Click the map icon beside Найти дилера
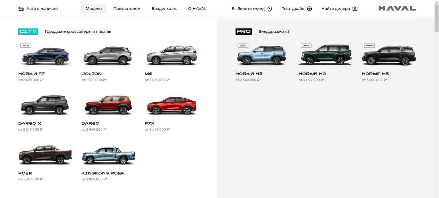The image size is (439, 198). tap(355, 9)
